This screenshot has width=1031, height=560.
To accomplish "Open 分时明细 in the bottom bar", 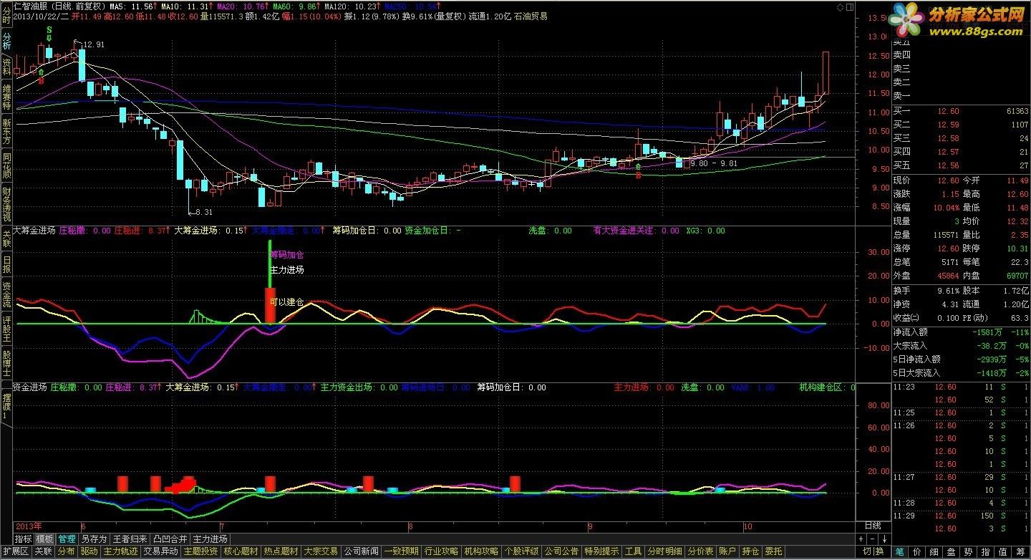I will coord(664,551).
